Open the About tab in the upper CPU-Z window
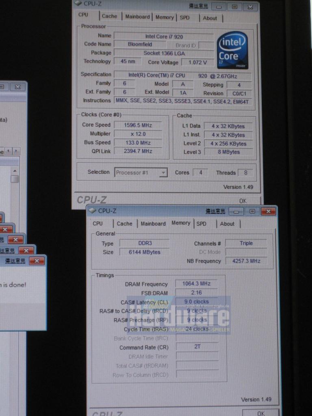 [210, 18]
